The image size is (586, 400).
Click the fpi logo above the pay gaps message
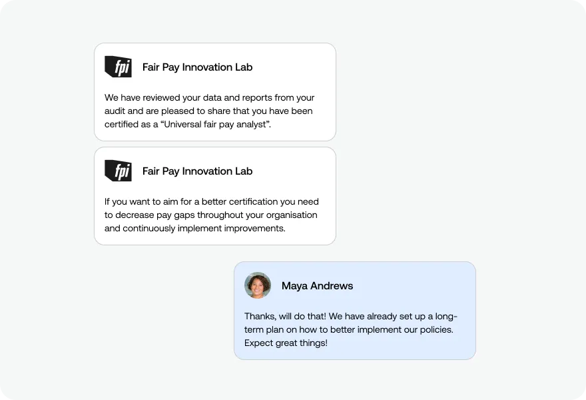click(x=118, y=171)
